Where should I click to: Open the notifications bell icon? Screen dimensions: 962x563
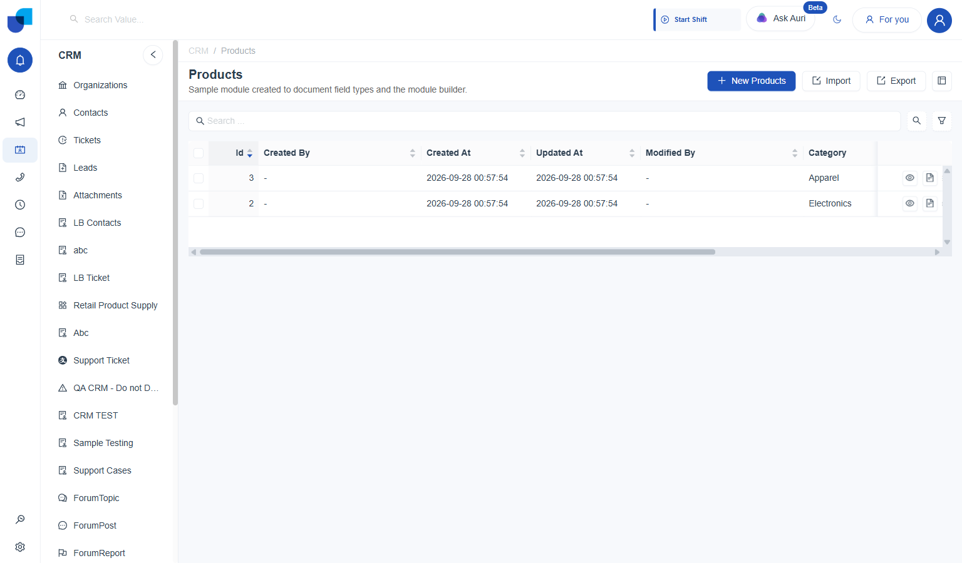click(x=20, y=60)
